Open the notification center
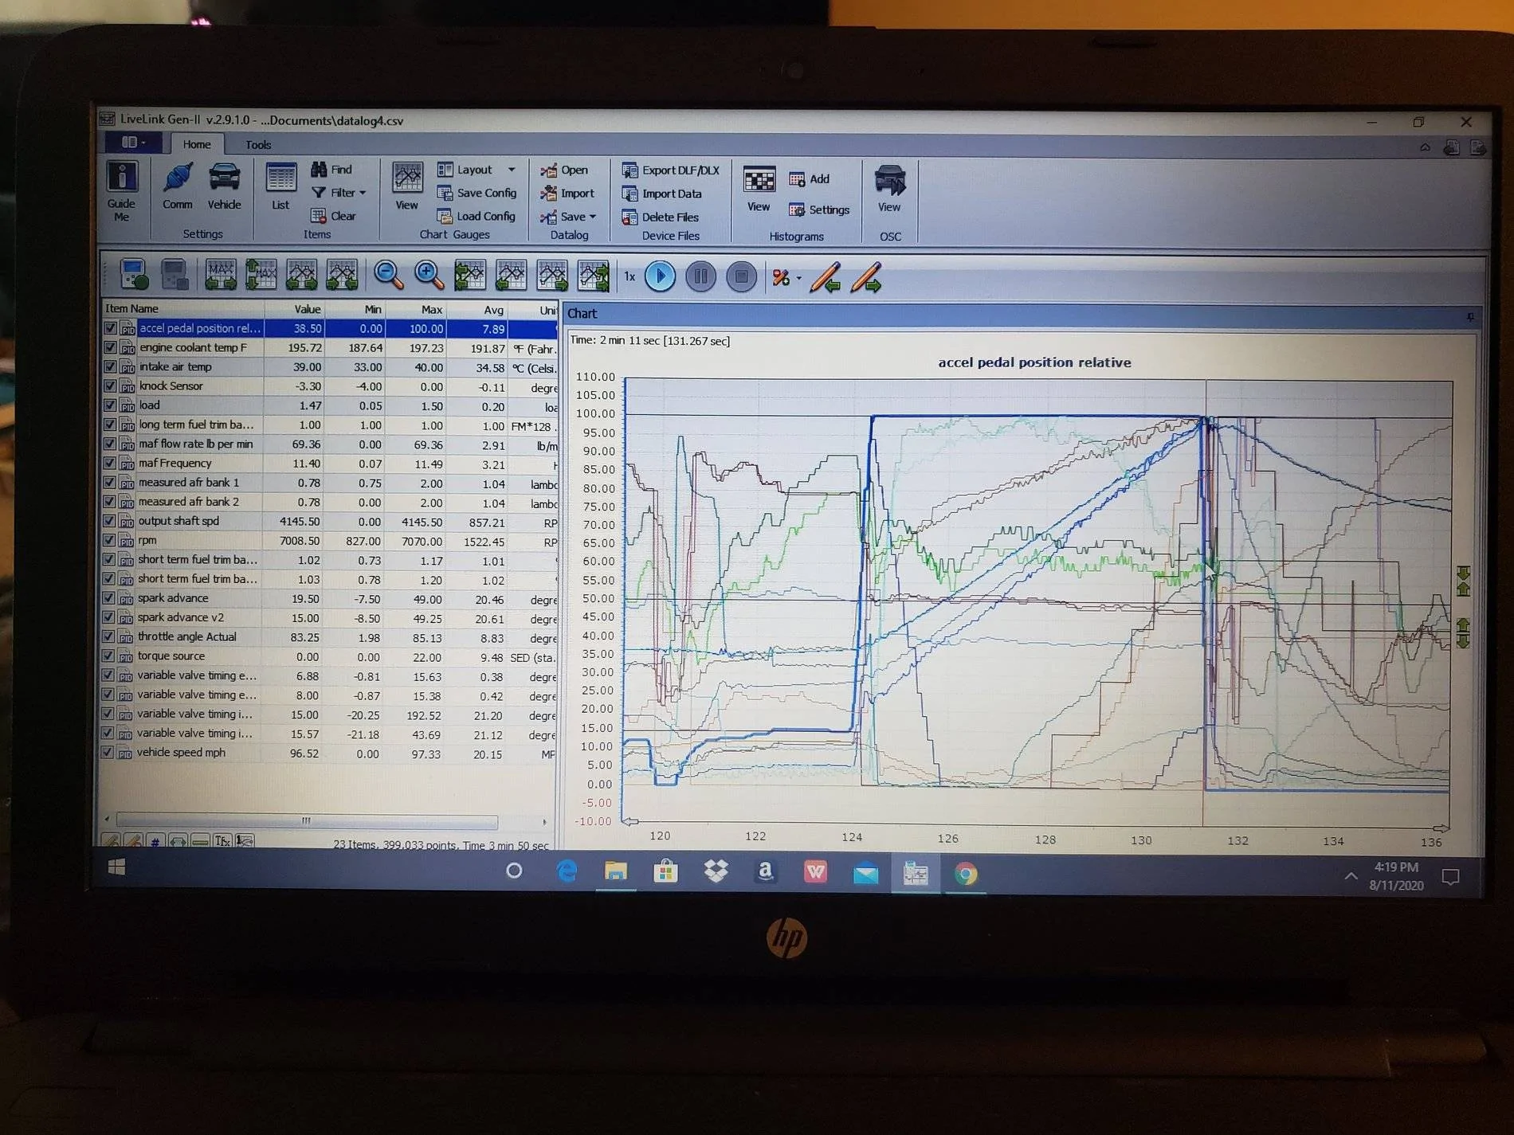Viewport: 1514px width, 1135px height. (x=1450, y=877)
